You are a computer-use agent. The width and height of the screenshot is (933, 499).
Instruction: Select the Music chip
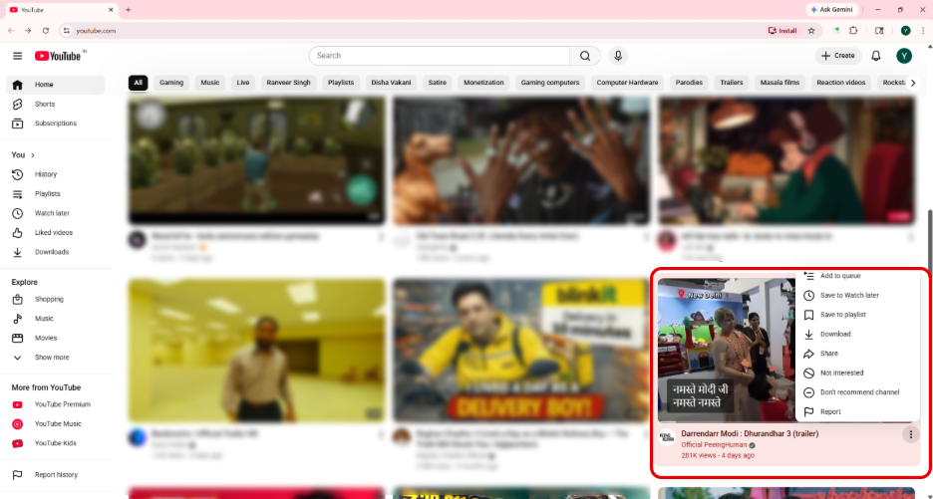tap(210, 83)
